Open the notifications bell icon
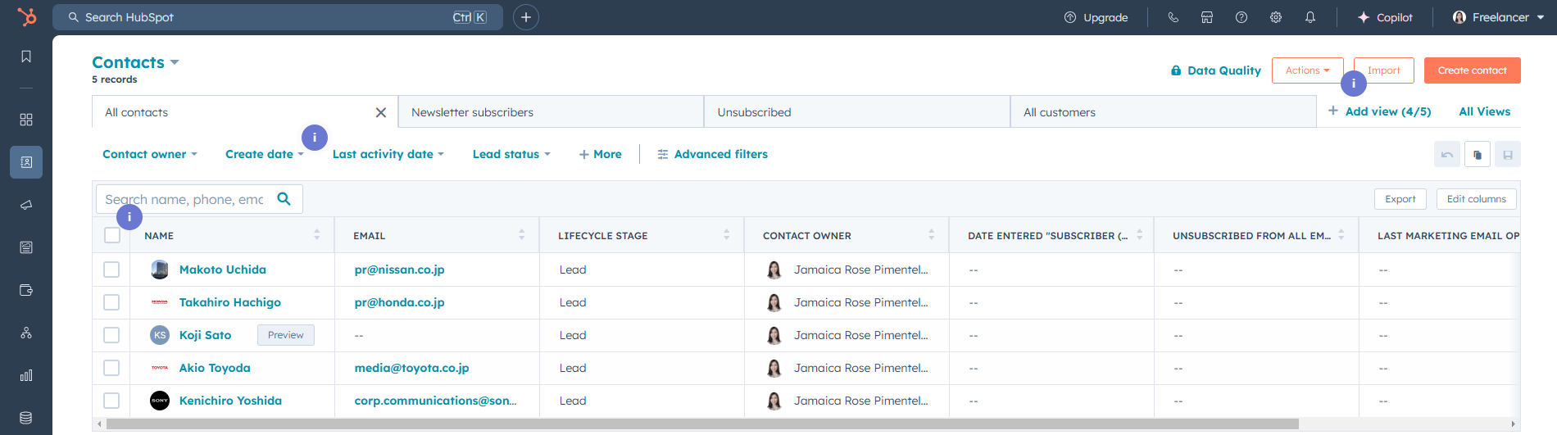 click(x=1310, y=17)
